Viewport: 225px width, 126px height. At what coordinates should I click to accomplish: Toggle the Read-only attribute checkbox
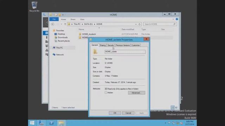106,89
